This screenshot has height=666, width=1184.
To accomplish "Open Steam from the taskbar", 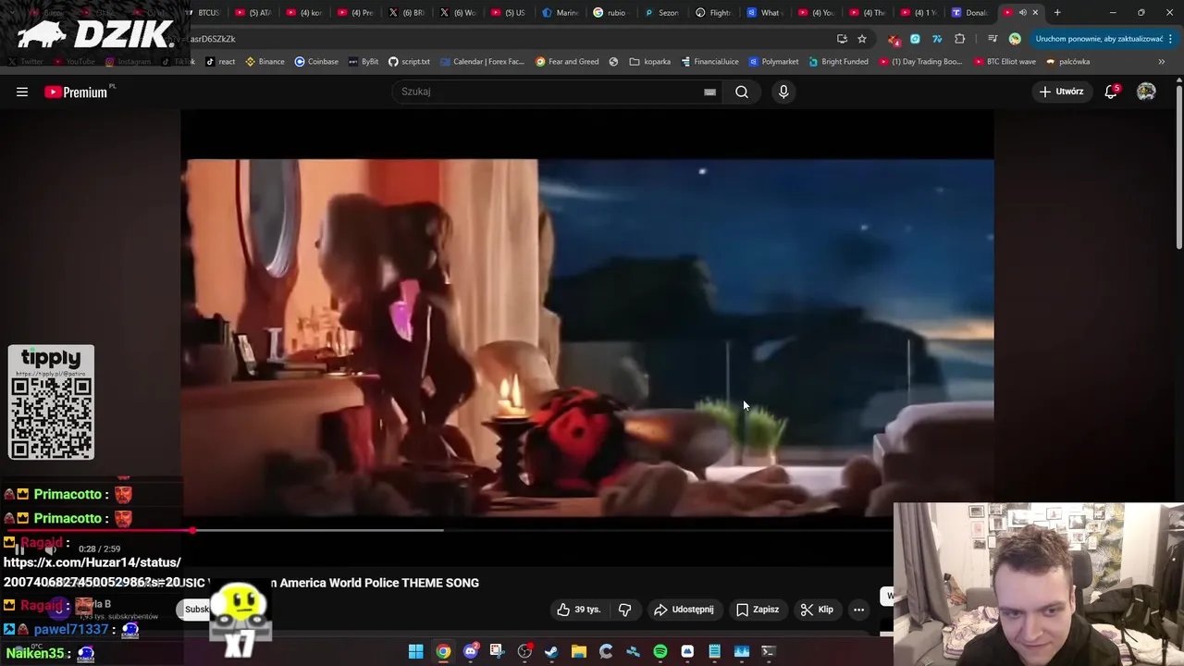I will click(x=551, y=651).
